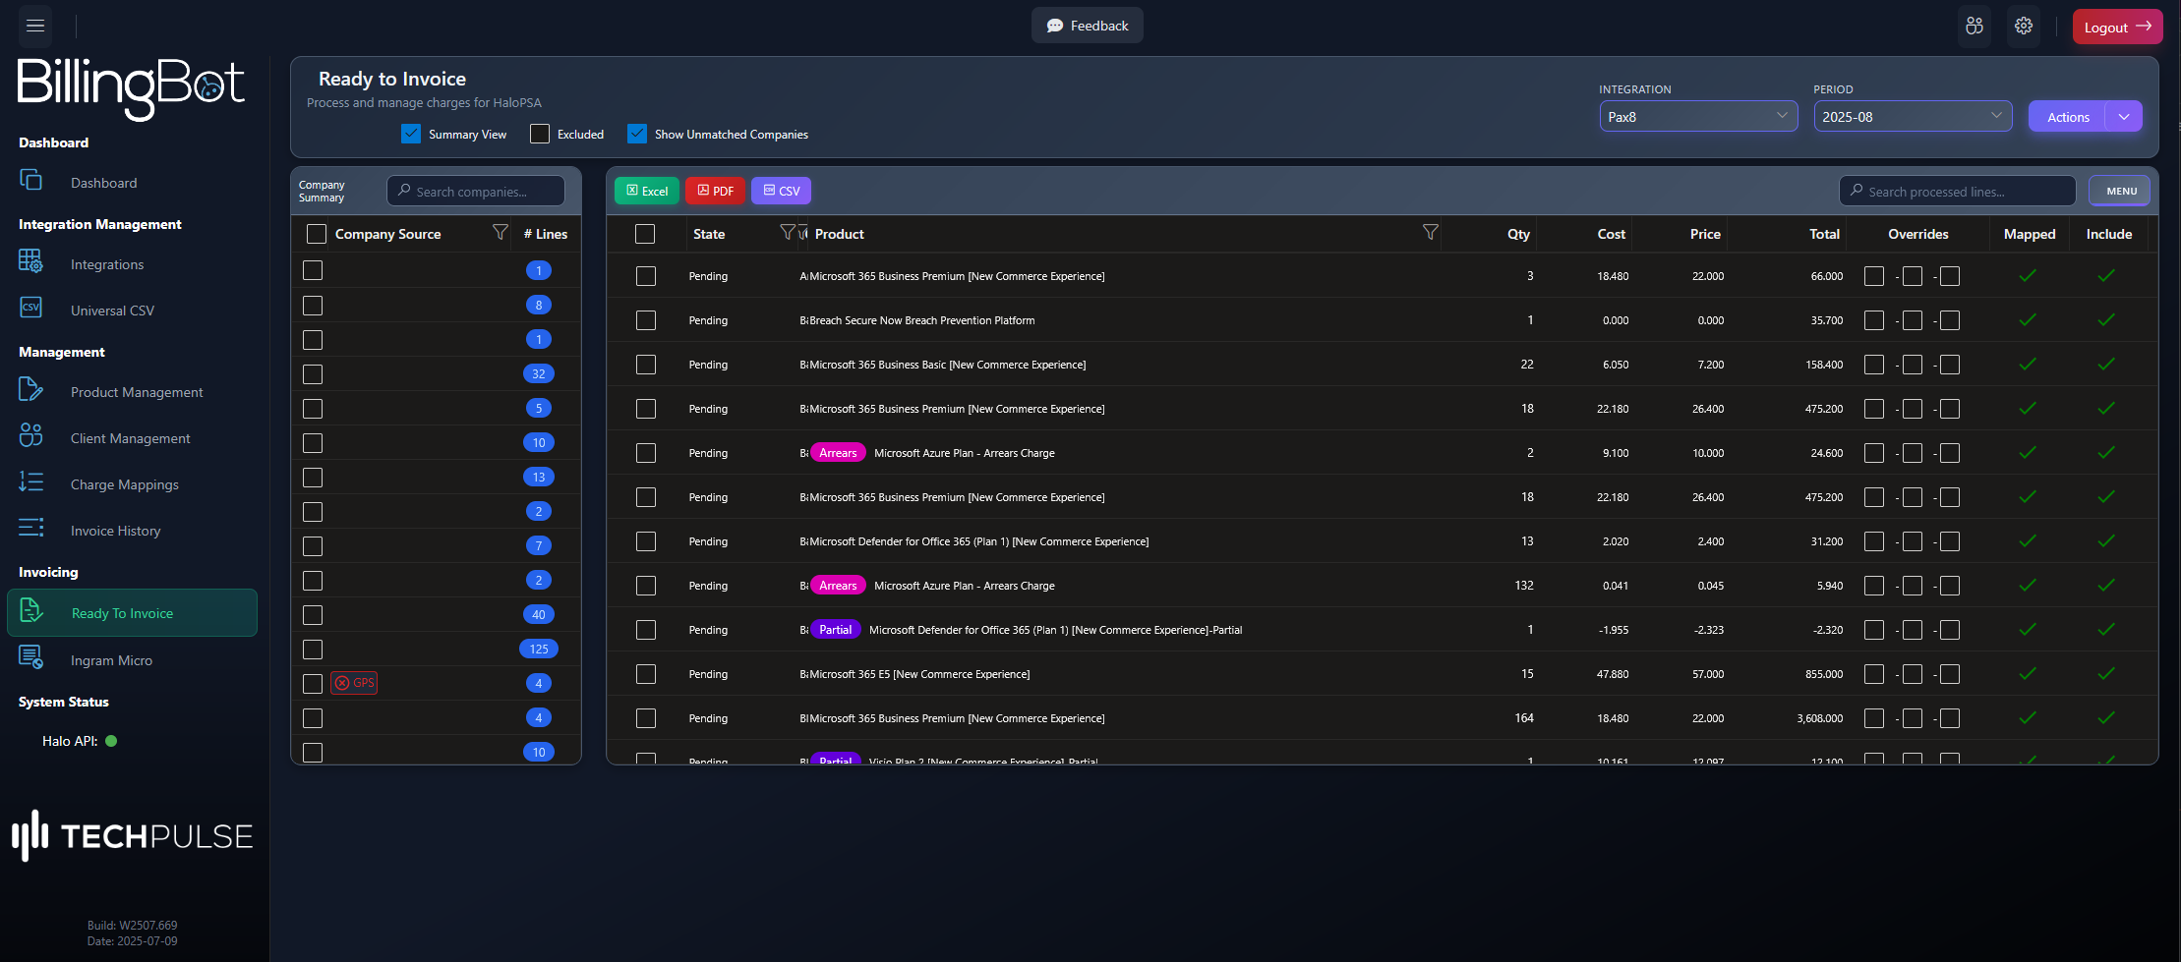Click the Ingram Micro sidebar icon
The image size is (2181, 962).
[x=30, y=657]
